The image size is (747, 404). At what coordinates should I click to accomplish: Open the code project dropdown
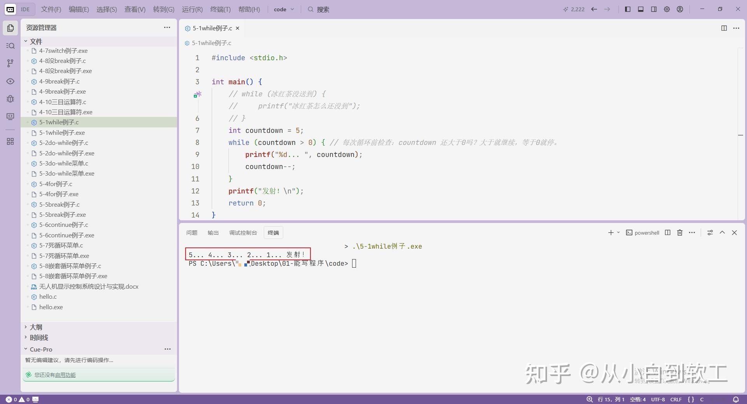click(x=284, y=9)
